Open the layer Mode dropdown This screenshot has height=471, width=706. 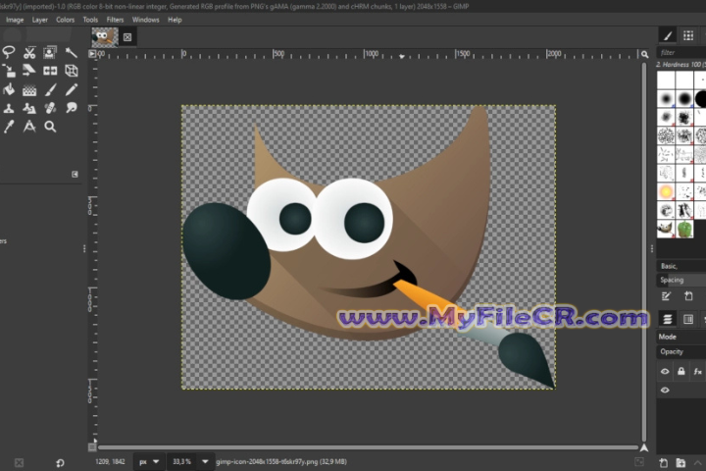click(681, 337)
